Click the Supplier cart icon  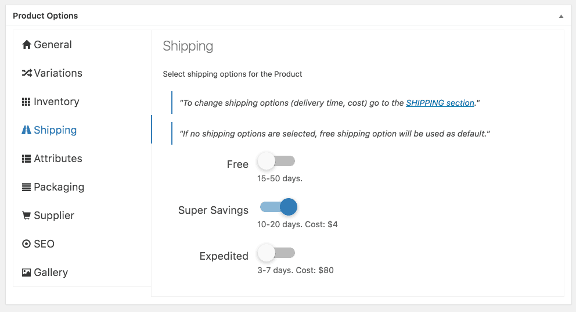pyautogui.click(x=27, y=216)
